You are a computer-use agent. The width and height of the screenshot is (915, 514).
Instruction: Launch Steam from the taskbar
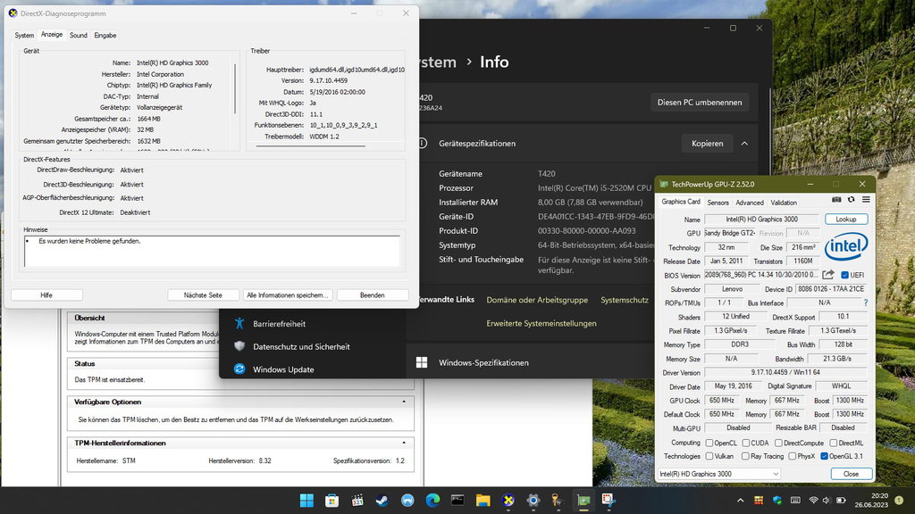point(382,500)
